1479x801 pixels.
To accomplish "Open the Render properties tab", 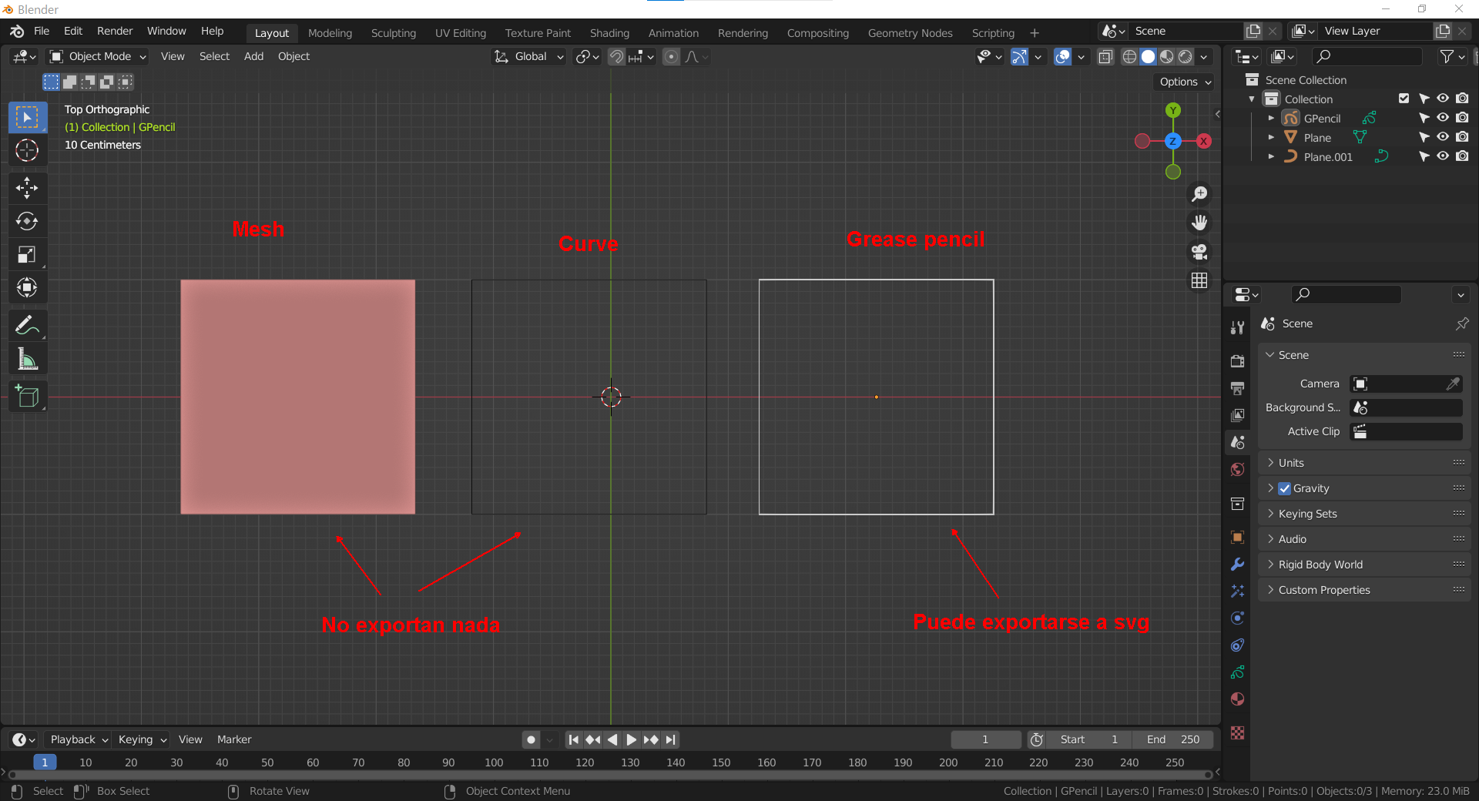I will click(x=1237, y=360).
